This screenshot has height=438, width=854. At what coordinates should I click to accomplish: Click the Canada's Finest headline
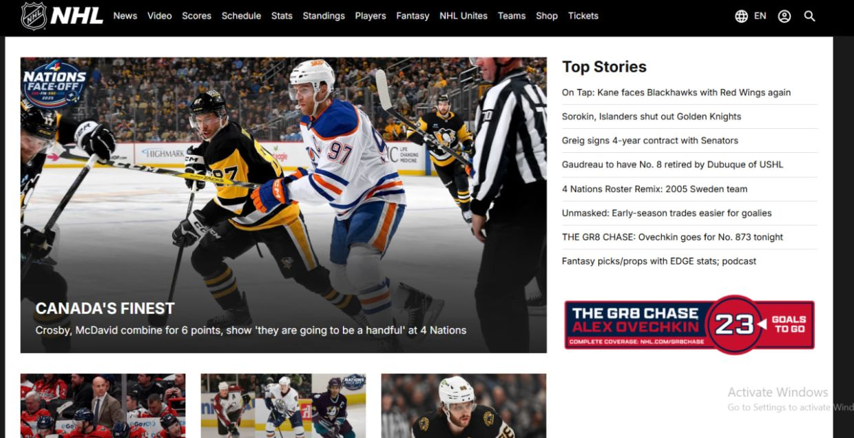(105, 308)
